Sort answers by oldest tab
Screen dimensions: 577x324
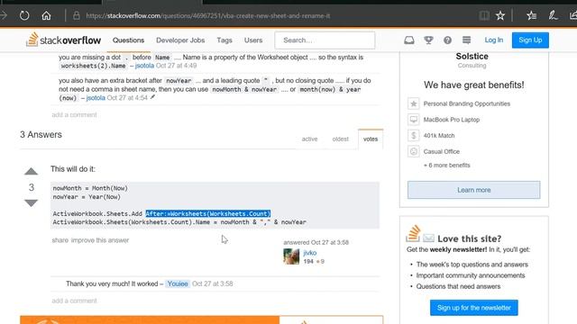click(x=341, y=139)
